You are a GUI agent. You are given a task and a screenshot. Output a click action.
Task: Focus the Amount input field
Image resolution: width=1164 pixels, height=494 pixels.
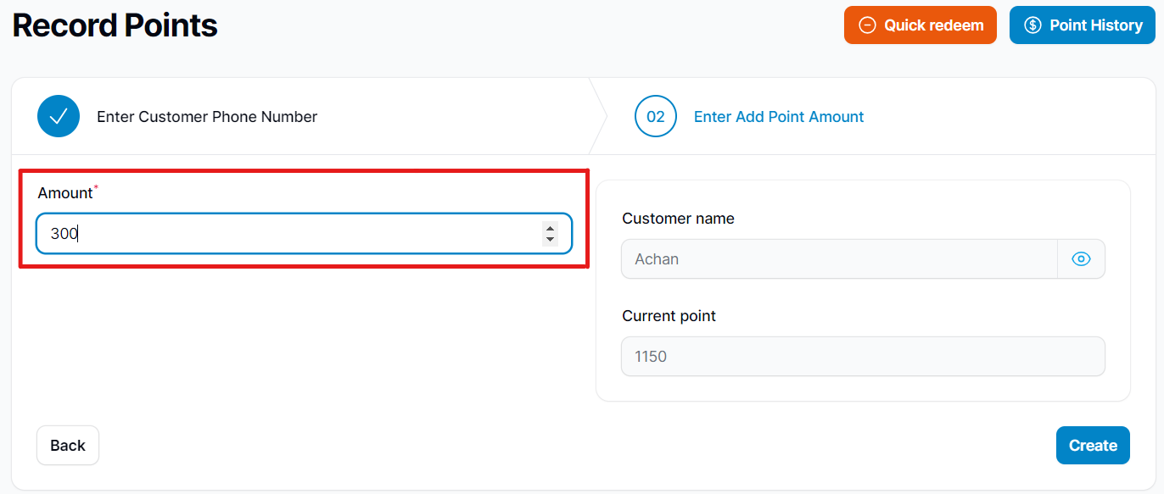[304, 233]
